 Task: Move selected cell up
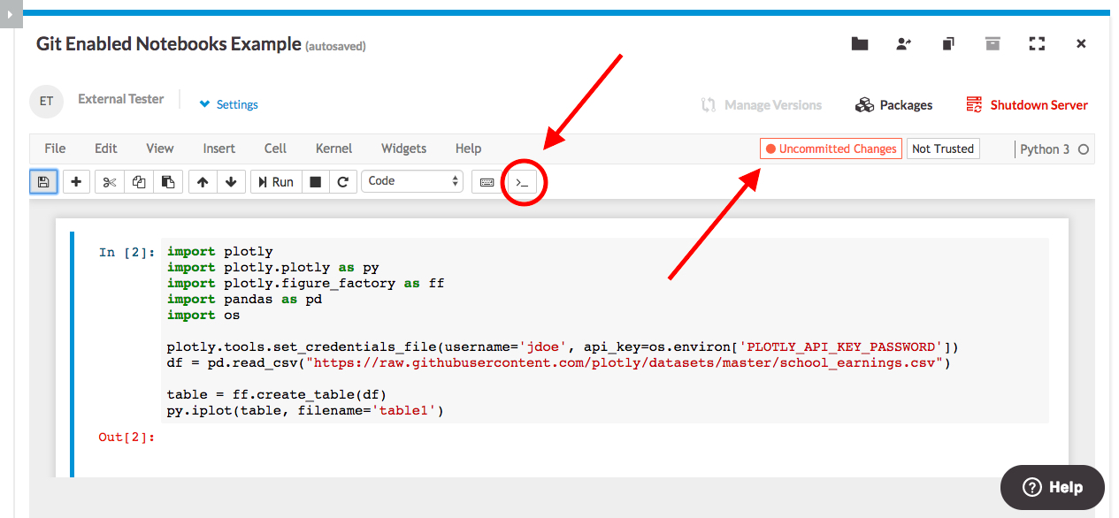[x=203, y=182]
